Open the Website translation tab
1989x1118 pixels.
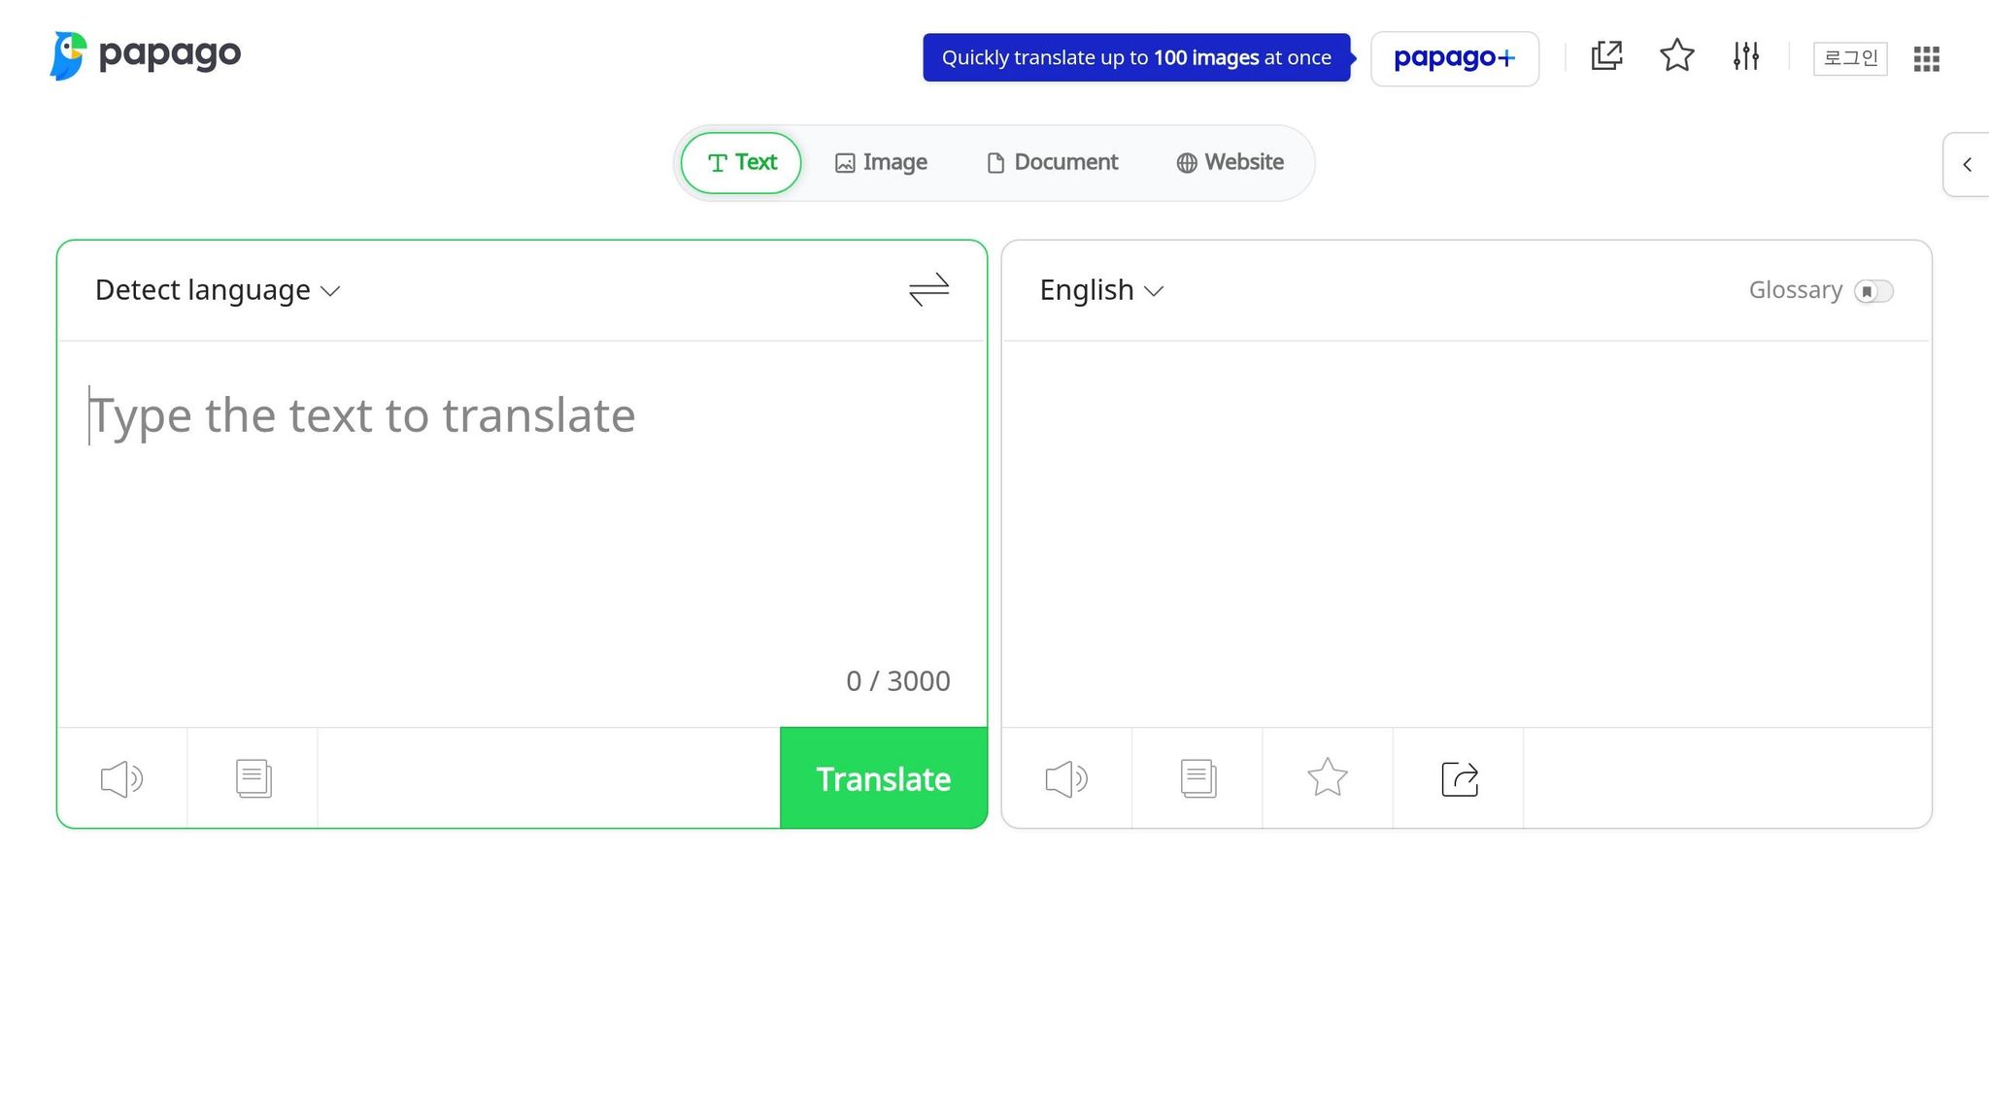(1230, 162)
